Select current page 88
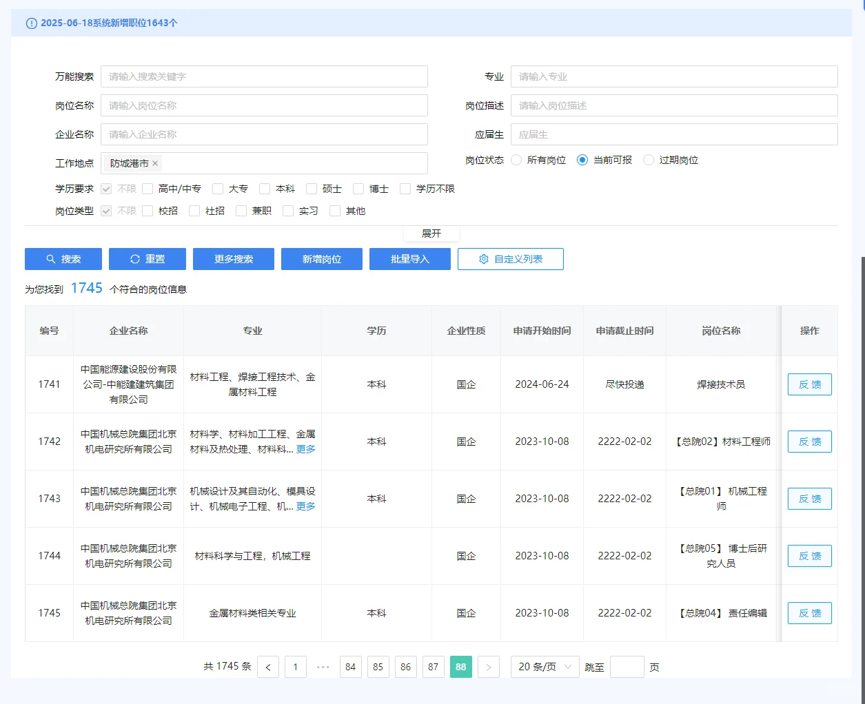865x704 pixels. [x=461, y=667]
